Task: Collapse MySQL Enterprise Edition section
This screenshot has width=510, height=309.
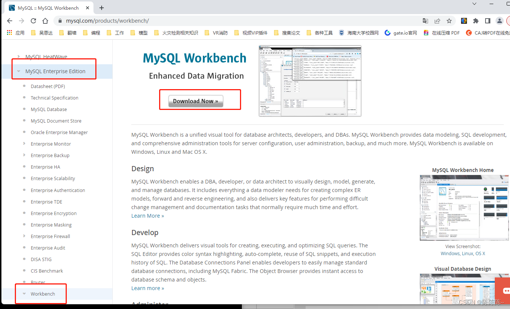Action: 19,71
